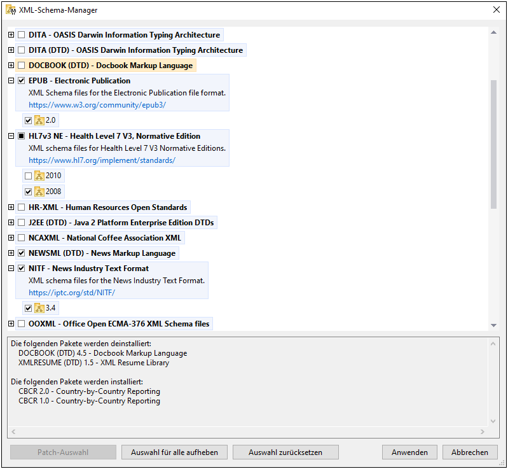
Task: Select the J2EE (DTD) tree entry
Action: tap(121, 223)
